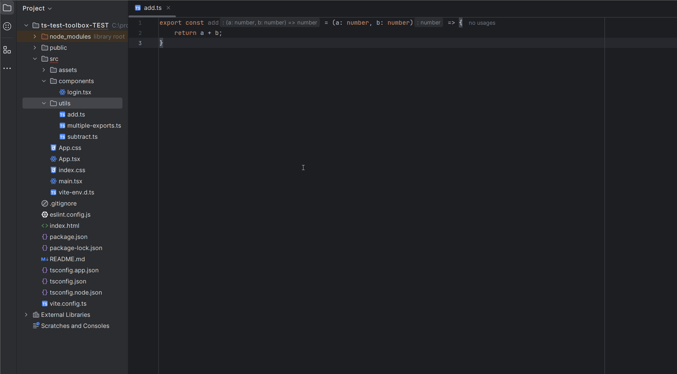This screenshot has width=677, height=374.
Task: Click the ignore icon beside .gitignore
Action: (x=45, y=203)
